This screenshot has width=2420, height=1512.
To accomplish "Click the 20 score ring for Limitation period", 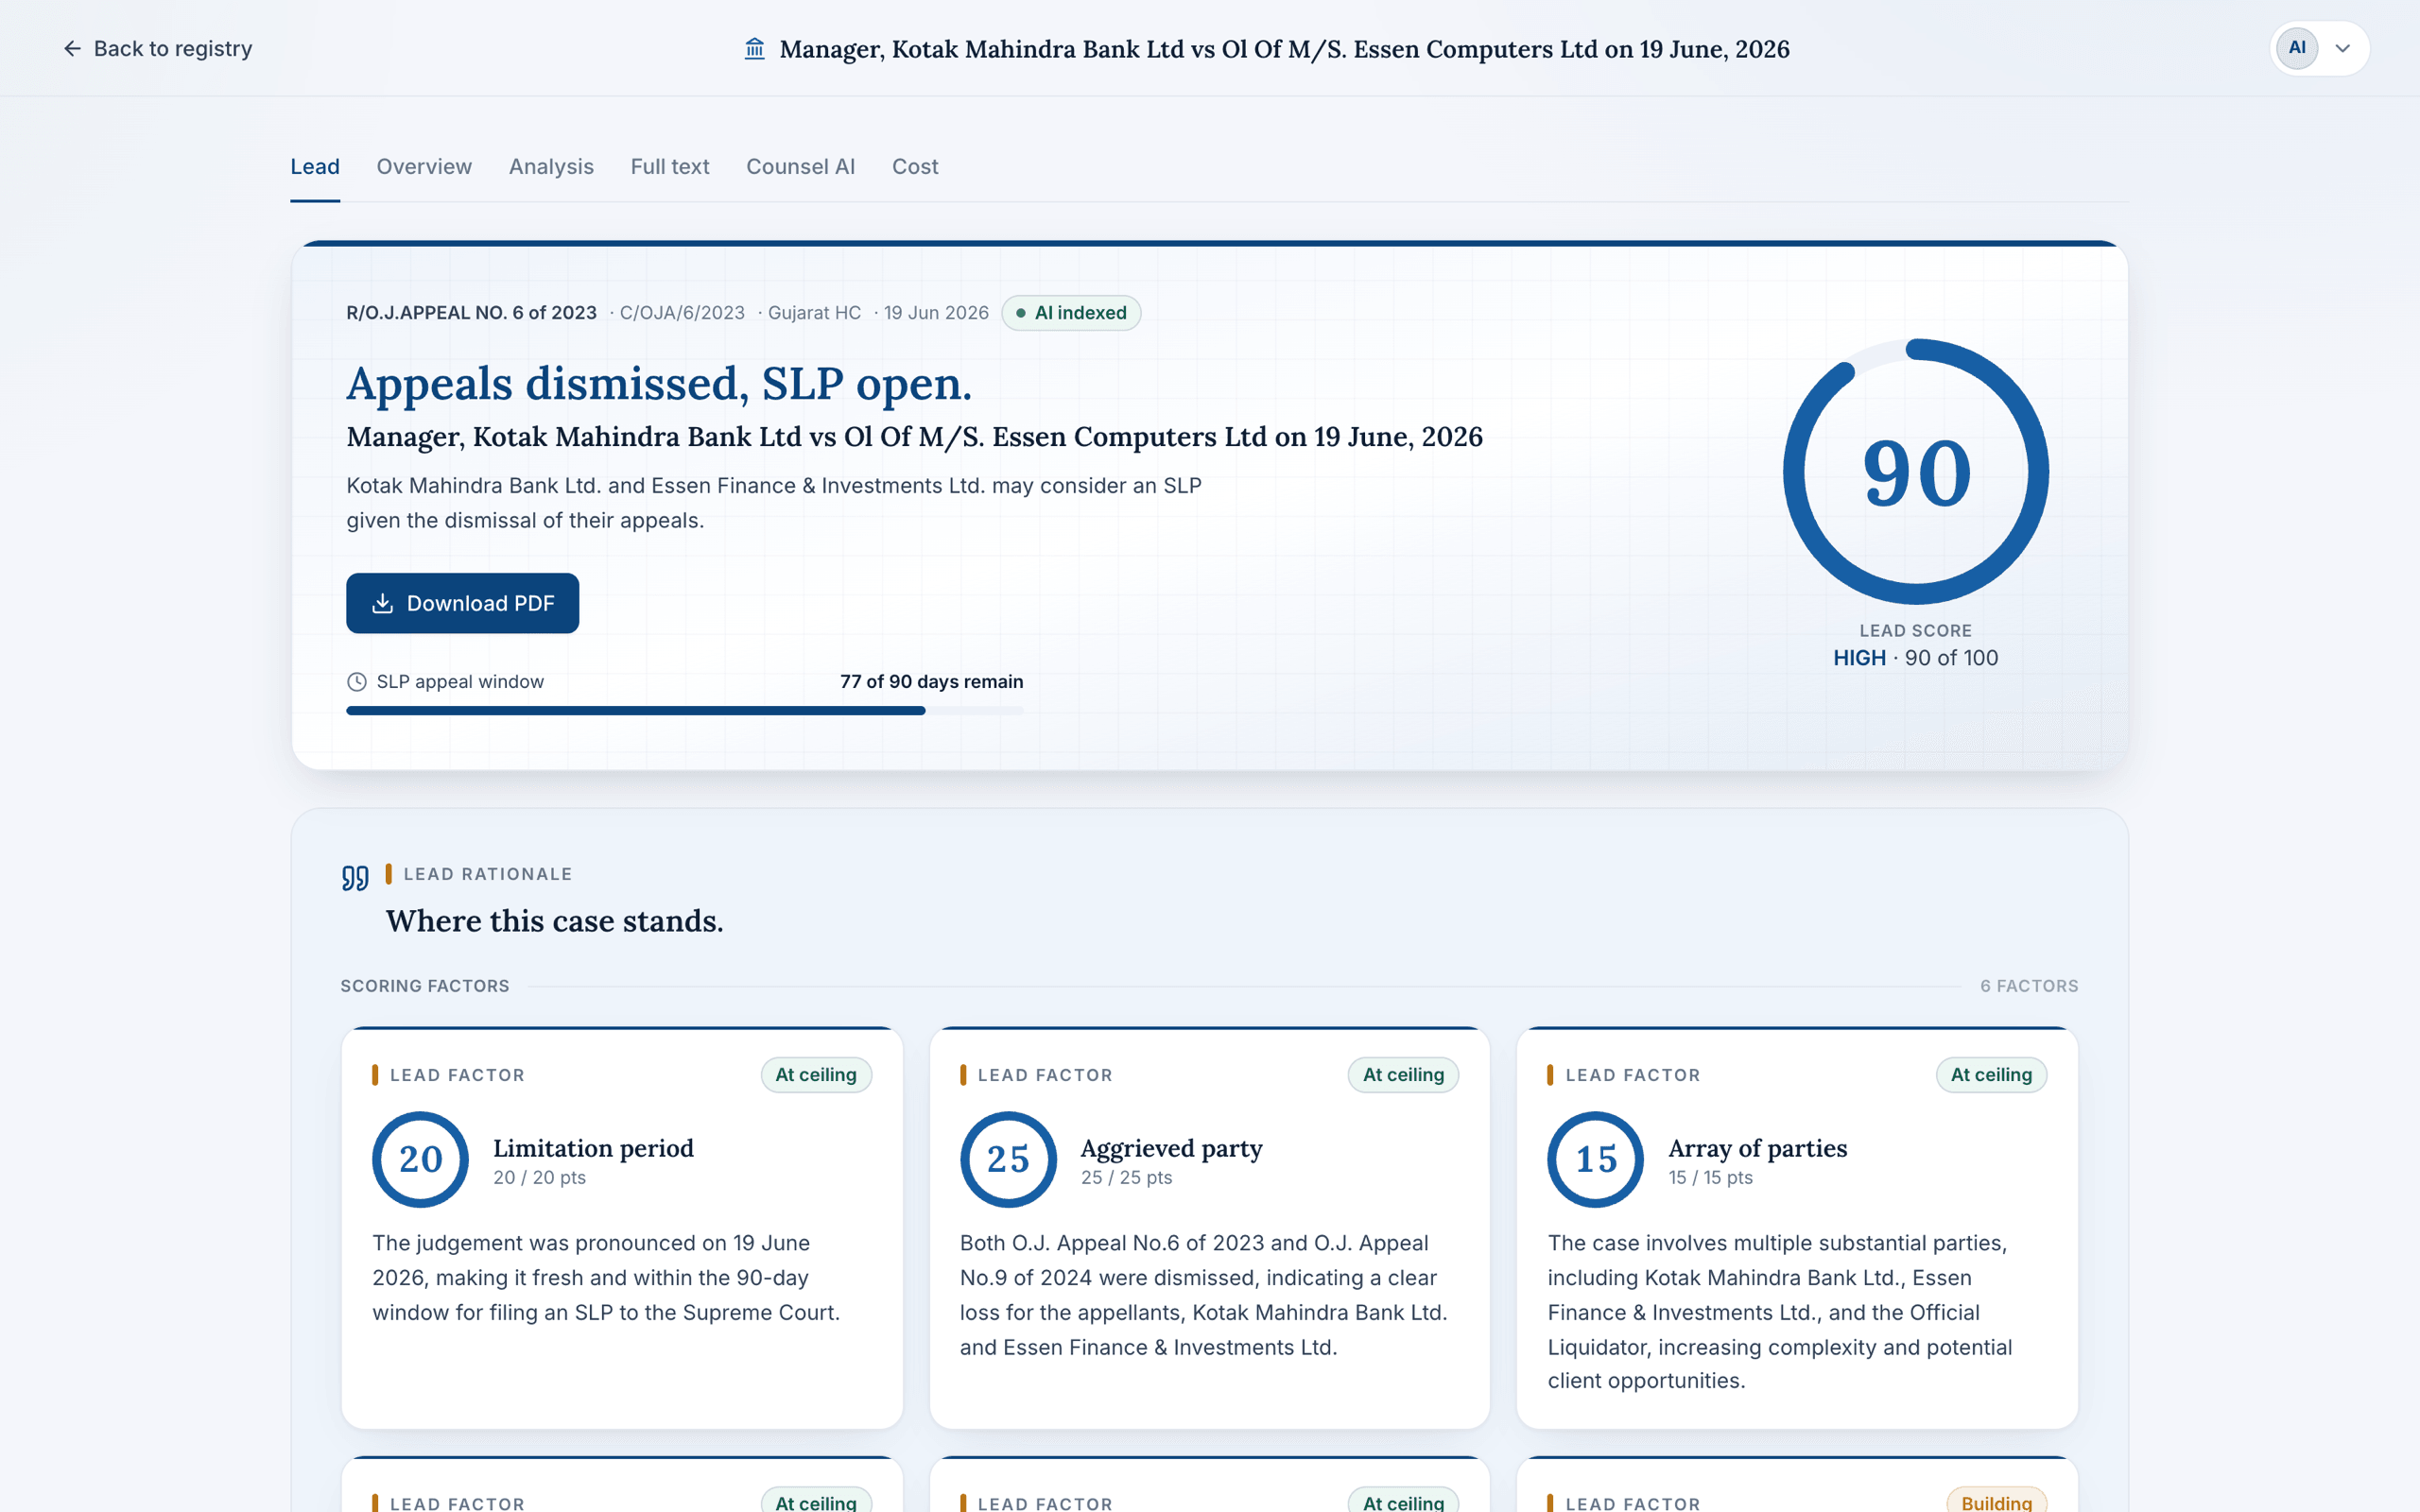I will (420, 1159).
